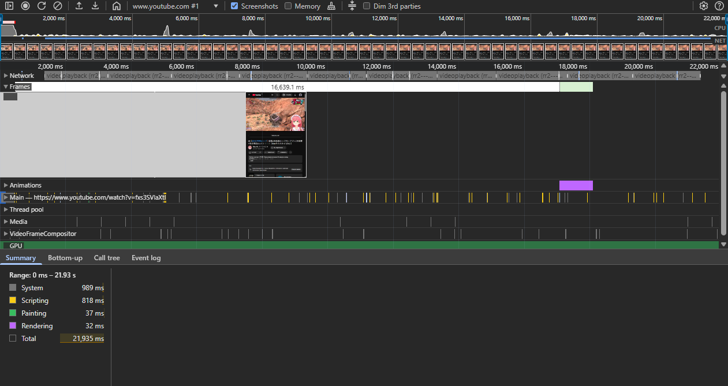This screenshot has width=728, height=386.
Task: Select the purple animation block in Animations track
Action: 576,185
